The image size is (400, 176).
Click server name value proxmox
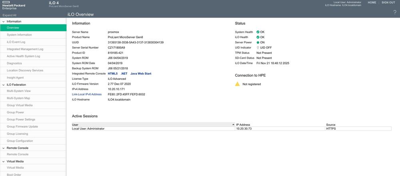coord(113,32)
